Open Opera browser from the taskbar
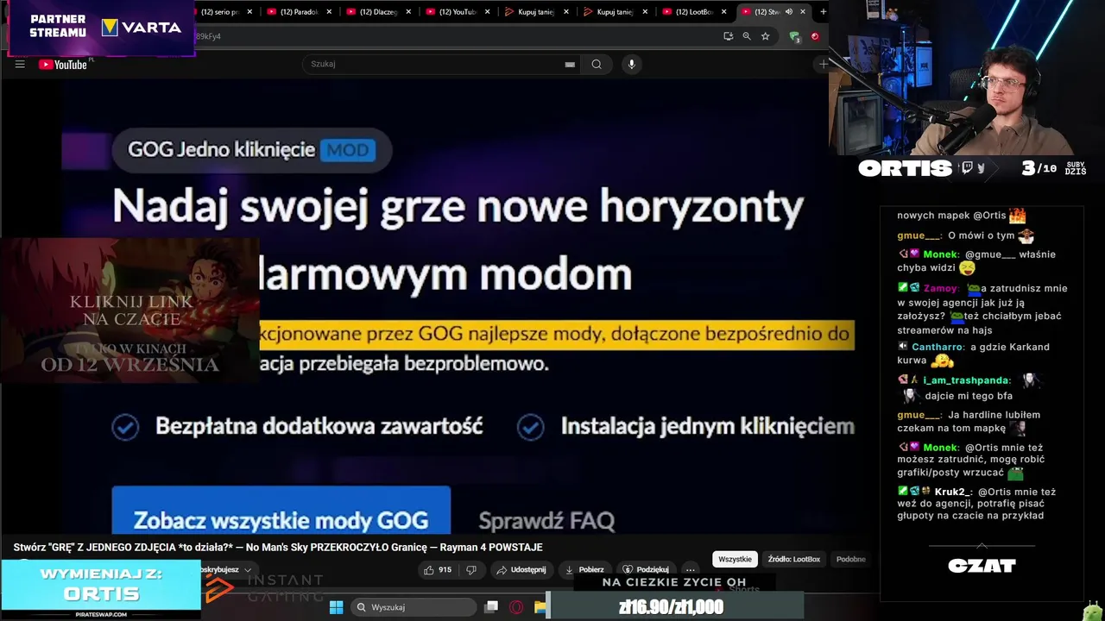 (516, 607)
